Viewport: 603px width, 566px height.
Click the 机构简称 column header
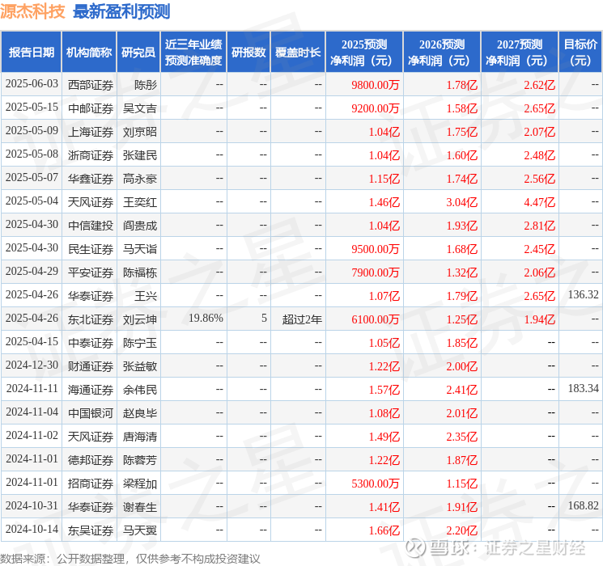(89, 53)
